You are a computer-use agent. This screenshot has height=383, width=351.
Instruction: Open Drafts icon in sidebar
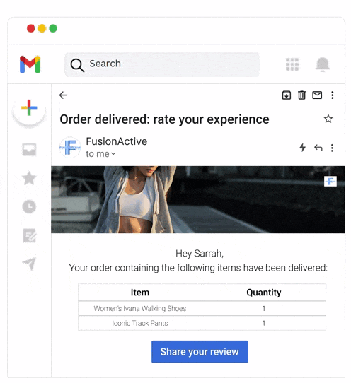click(x=29, y=235)
